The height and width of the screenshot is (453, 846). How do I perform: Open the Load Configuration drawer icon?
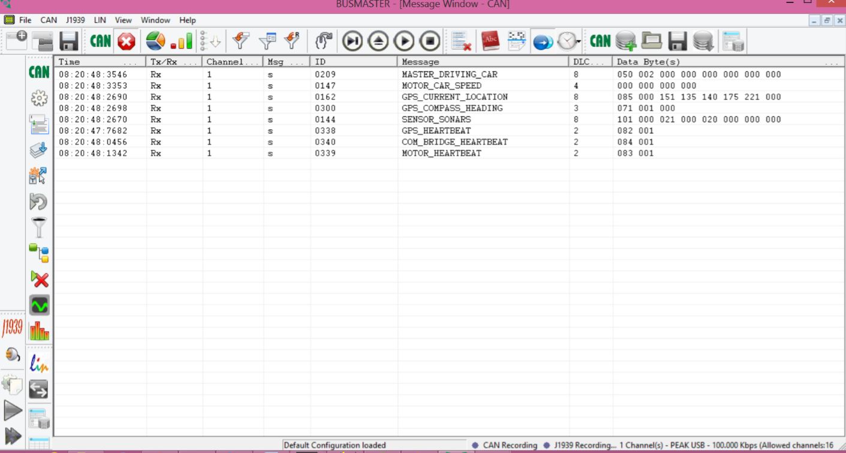click(43, 41)
